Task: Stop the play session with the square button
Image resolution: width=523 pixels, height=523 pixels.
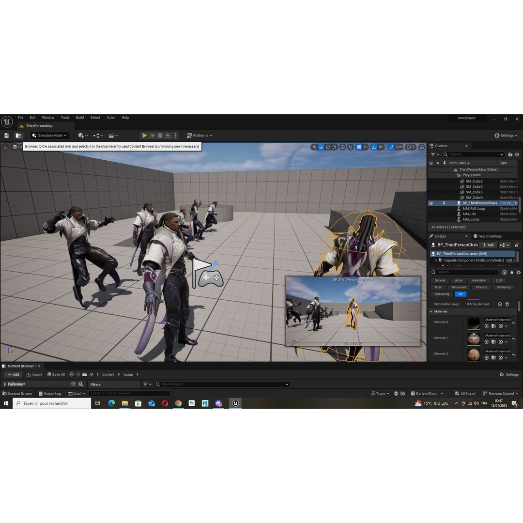Action: tap(160, 136)
